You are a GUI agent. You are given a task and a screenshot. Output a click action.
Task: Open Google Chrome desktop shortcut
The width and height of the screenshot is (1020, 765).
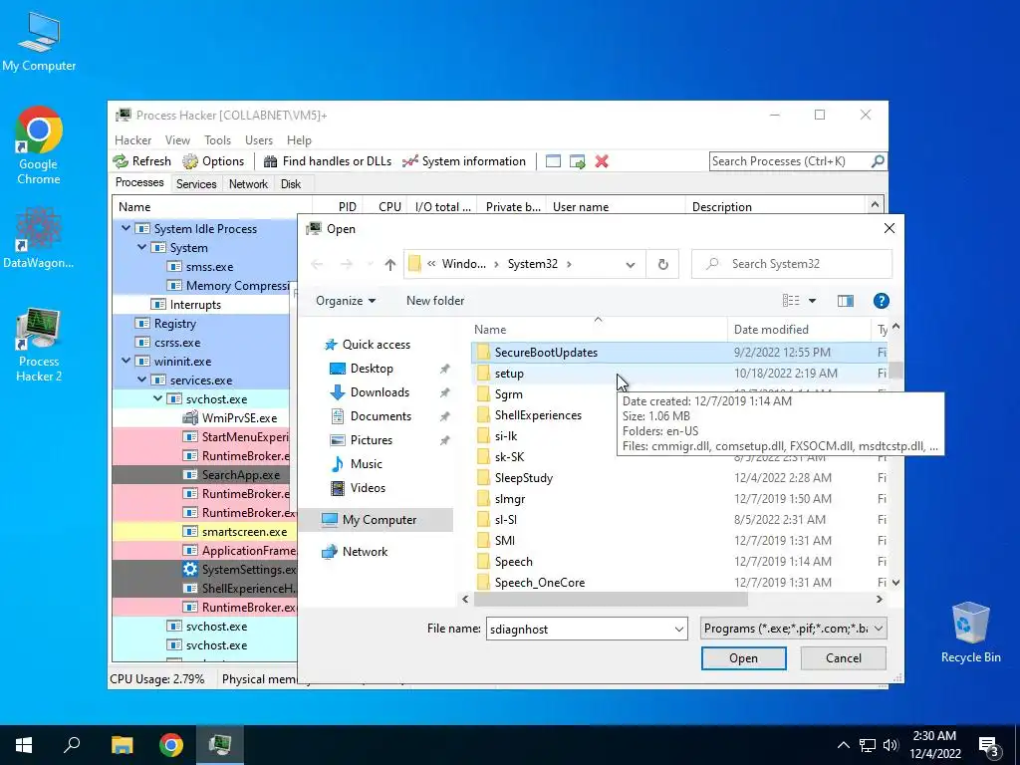pos(39,145)
